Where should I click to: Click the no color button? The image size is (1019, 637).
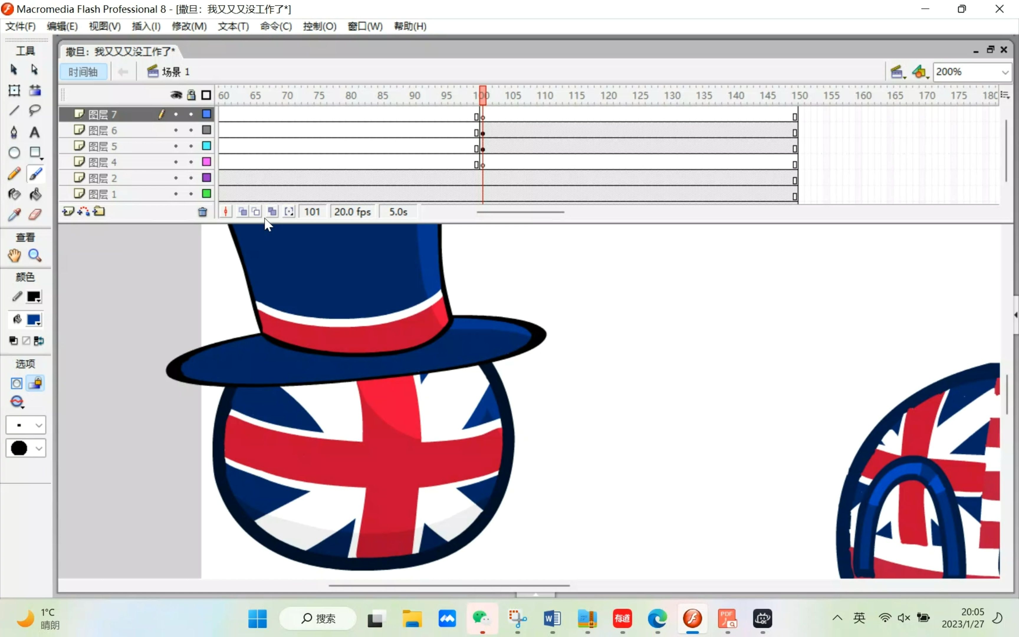26,340
